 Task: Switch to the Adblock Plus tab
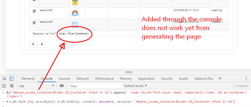coord(204,79)
